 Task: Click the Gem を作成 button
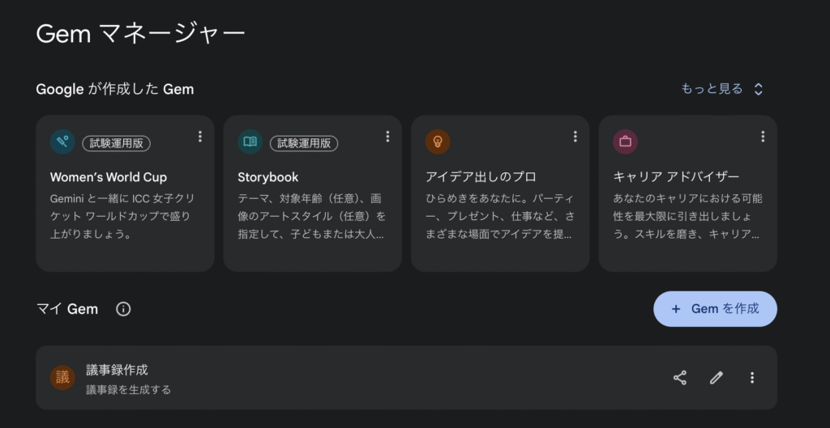coord(715,309)
